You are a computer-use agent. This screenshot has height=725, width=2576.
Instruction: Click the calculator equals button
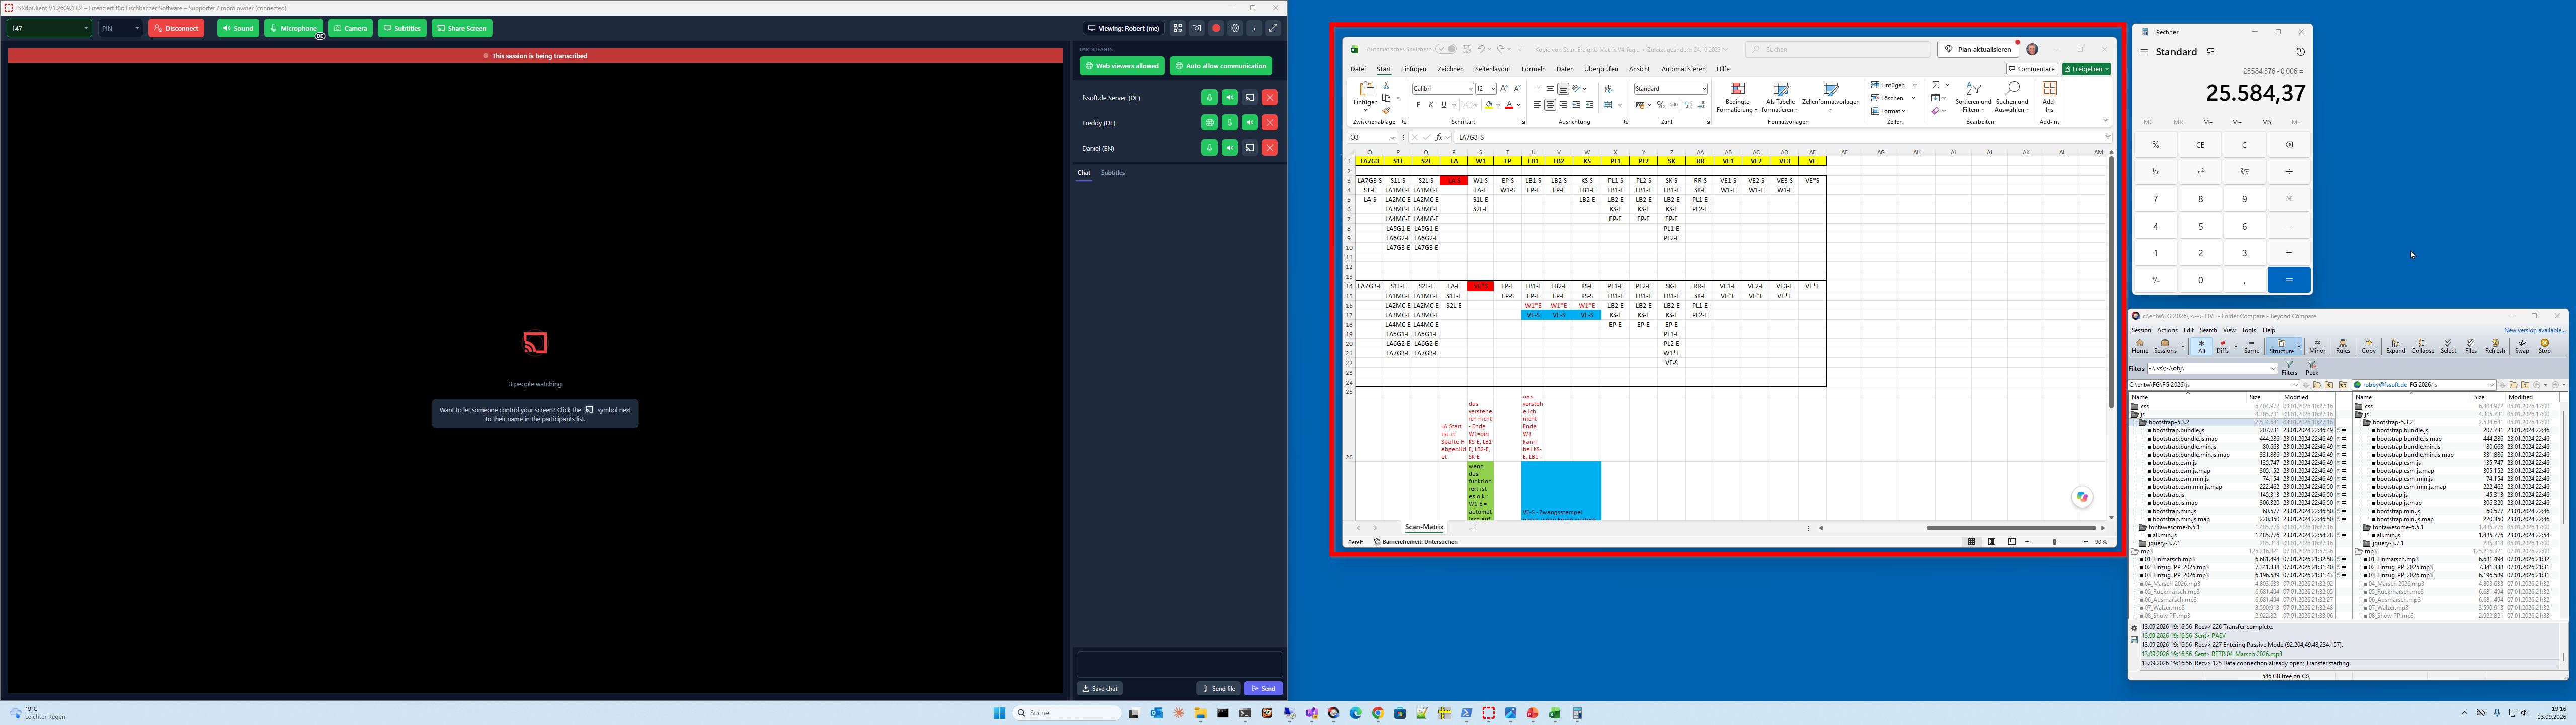[x=2289, y=280]
